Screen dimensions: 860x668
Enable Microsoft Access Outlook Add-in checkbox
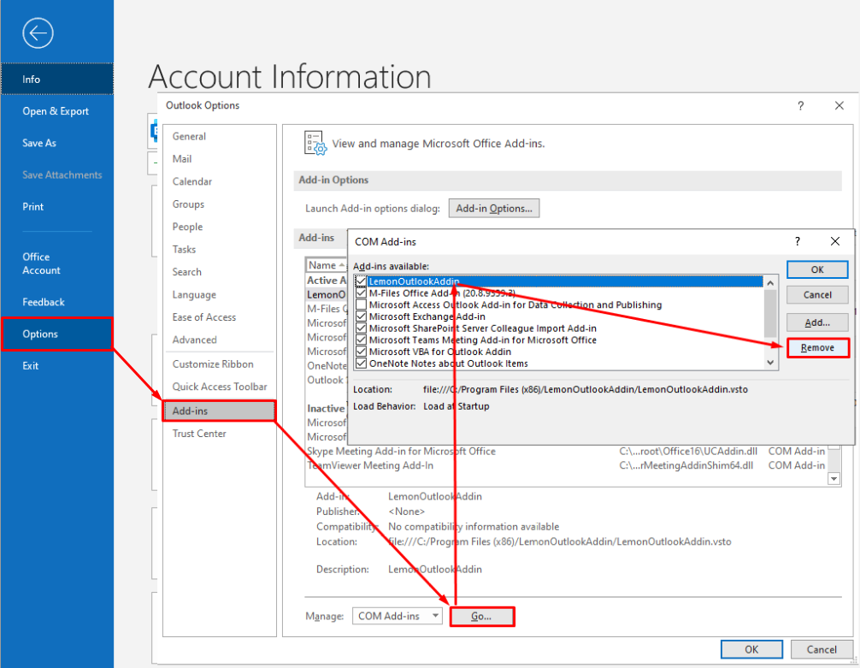pyautogui.click(x=361, y=304)
